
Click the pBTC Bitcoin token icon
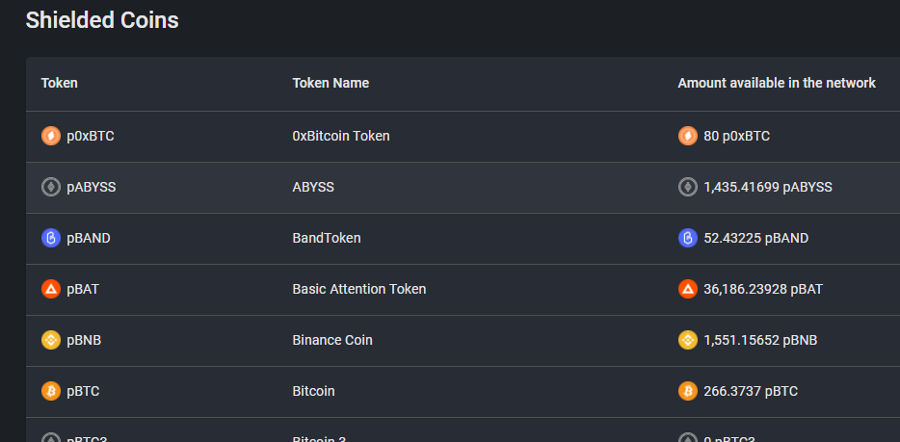click(x=51, y=391)
